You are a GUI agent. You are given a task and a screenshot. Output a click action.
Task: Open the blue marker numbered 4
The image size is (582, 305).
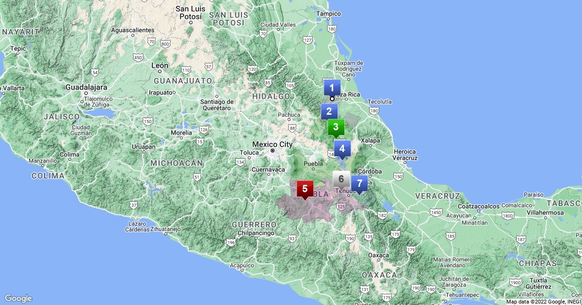342,148
